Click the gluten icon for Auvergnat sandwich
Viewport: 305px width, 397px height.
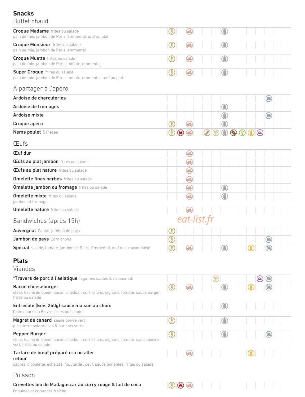pos(172,231)
